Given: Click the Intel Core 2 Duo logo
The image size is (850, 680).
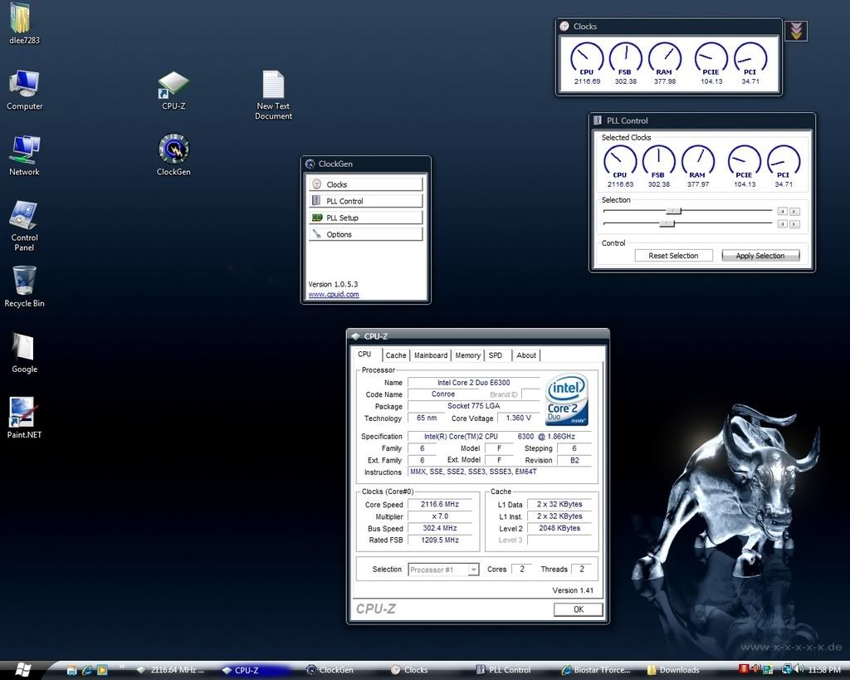Looking at the screenshot, I should click(x=566, y=399).
